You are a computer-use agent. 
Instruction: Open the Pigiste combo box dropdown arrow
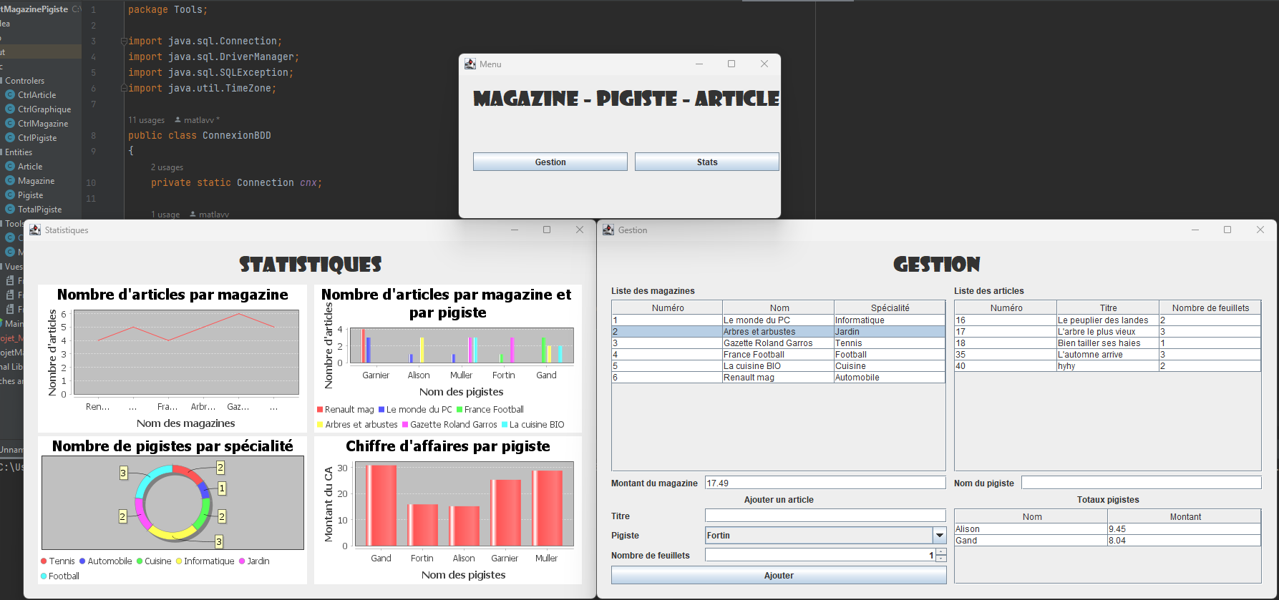click(x=940, y=536)
